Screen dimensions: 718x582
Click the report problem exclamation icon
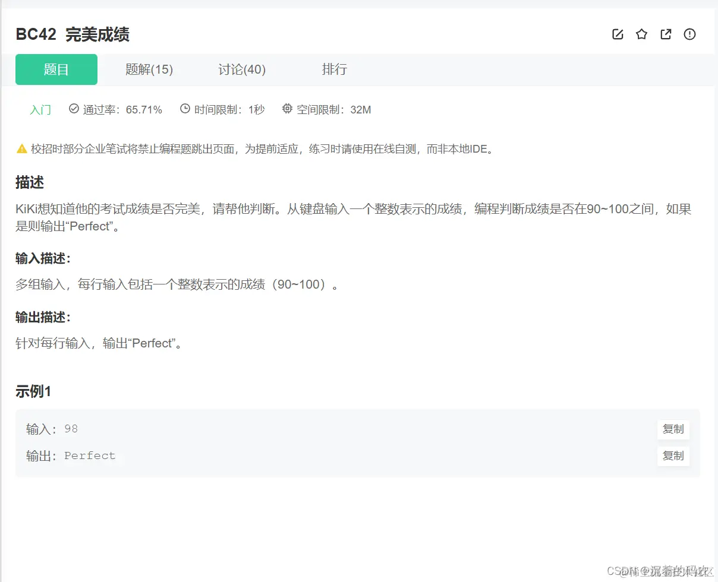pos(689,34)
